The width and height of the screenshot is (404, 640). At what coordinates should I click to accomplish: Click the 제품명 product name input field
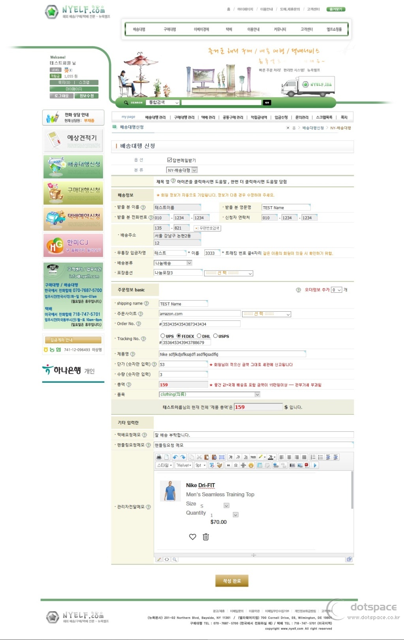[x=232, y=354]
